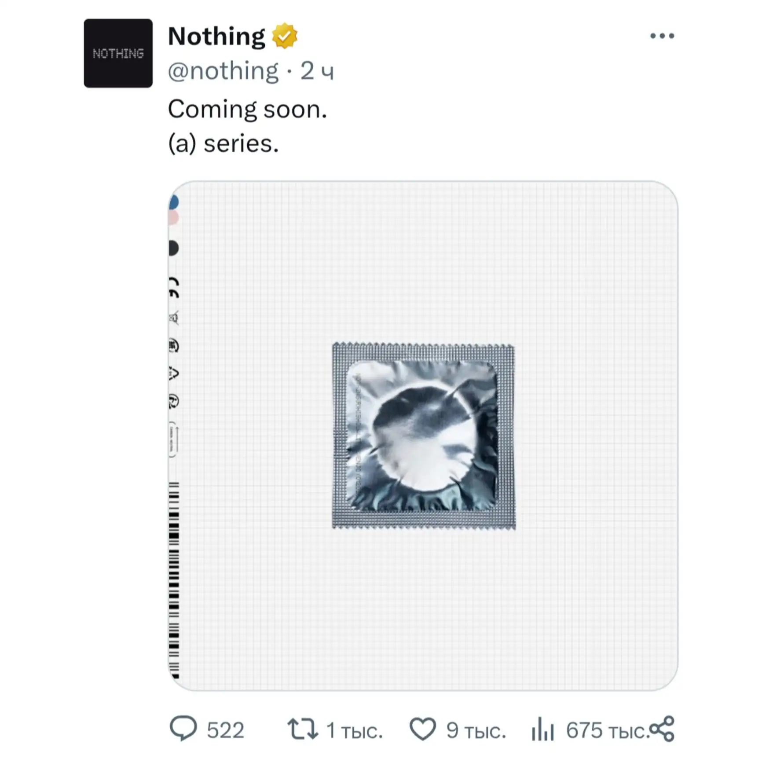This screenshot has height=762, width=762.
Task: Open the Nothing display name link
Action: pos(216,36)
